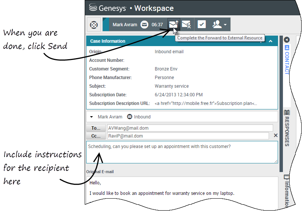Click the instructions text box
302x211 pixels.
coord(182,152)
